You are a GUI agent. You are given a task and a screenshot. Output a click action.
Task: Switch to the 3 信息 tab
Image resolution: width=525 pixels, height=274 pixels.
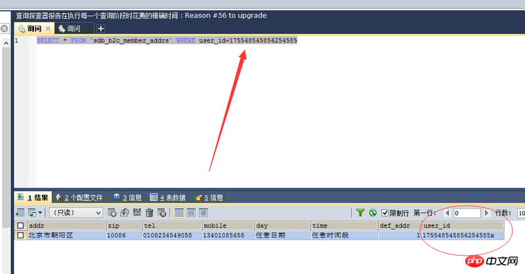[x=127, y=197]
